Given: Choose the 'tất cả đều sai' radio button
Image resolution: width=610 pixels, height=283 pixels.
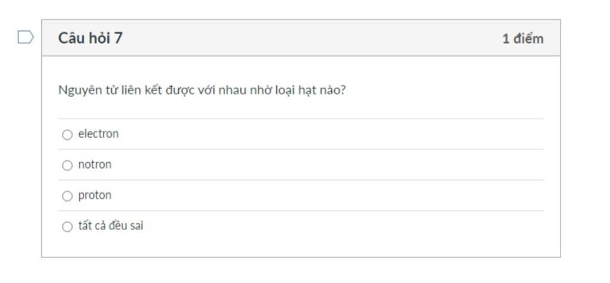Looking at the screenshot, I should coord(67,226).
